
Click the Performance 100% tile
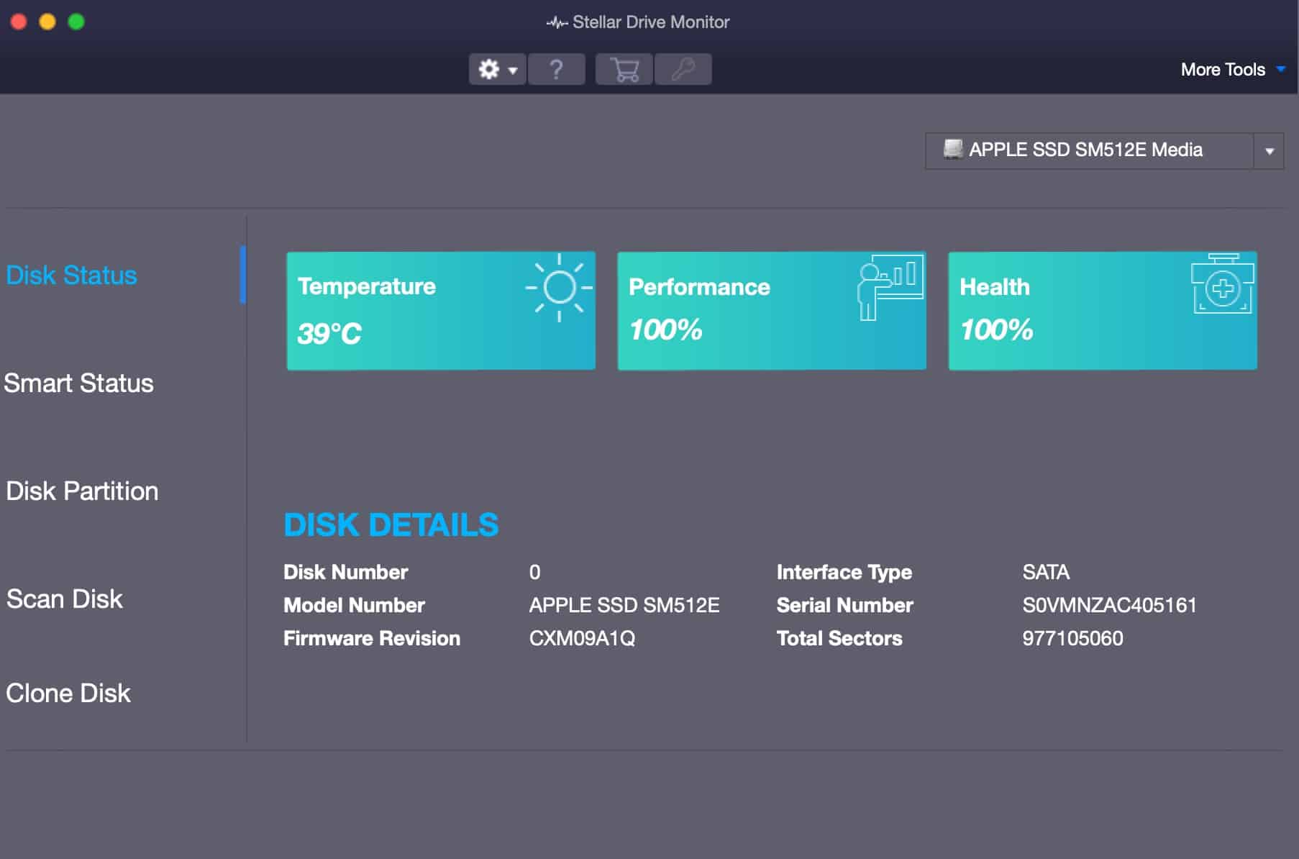pyautogui.click(x=772, y=310)
